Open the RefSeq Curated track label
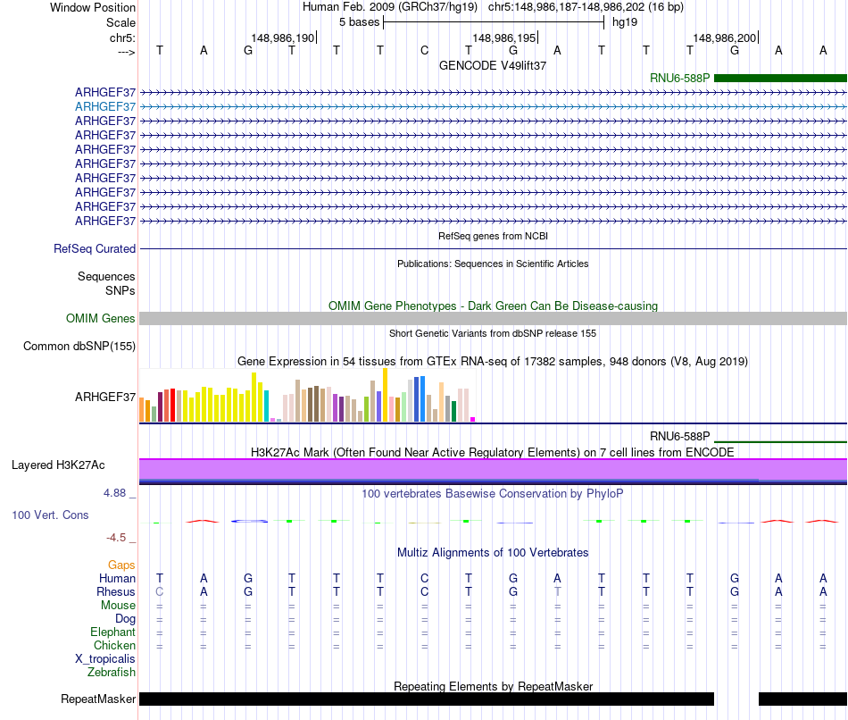The height and width of the screenshot is (720, 848). pos(94,248)
